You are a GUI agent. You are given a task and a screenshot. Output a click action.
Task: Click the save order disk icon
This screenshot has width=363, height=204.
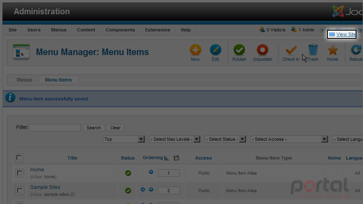pyautogui.click(x=176, y=158)
